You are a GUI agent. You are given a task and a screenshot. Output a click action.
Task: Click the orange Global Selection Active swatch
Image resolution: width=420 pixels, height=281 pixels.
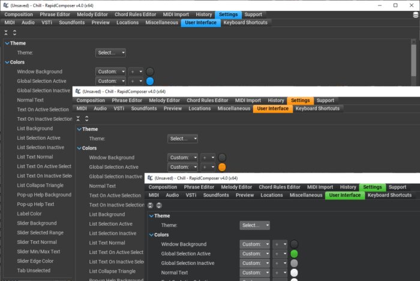coord(222,167)
